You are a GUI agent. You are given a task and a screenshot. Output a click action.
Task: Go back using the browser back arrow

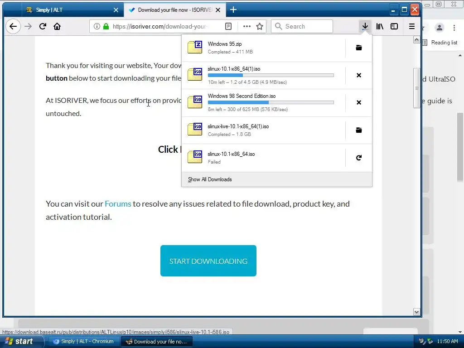[x=13, y=26]
